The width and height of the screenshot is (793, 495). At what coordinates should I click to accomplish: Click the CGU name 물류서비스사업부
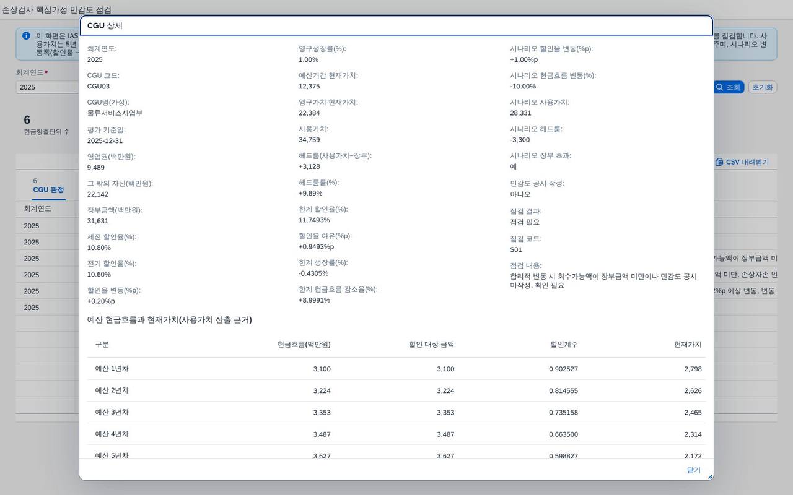coord(115,113)
